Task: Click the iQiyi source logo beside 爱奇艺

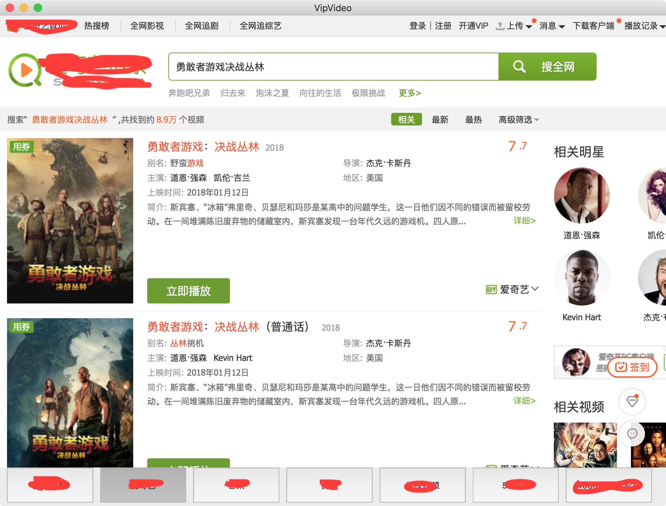Action: click(x=491, y=289)
